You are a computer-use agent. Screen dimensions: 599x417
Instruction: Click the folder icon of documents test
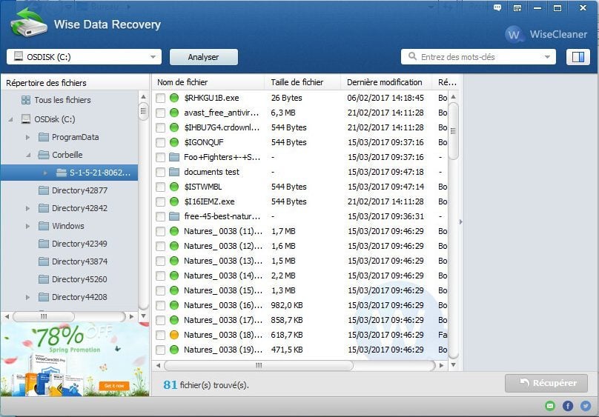(x=174, y=172)
